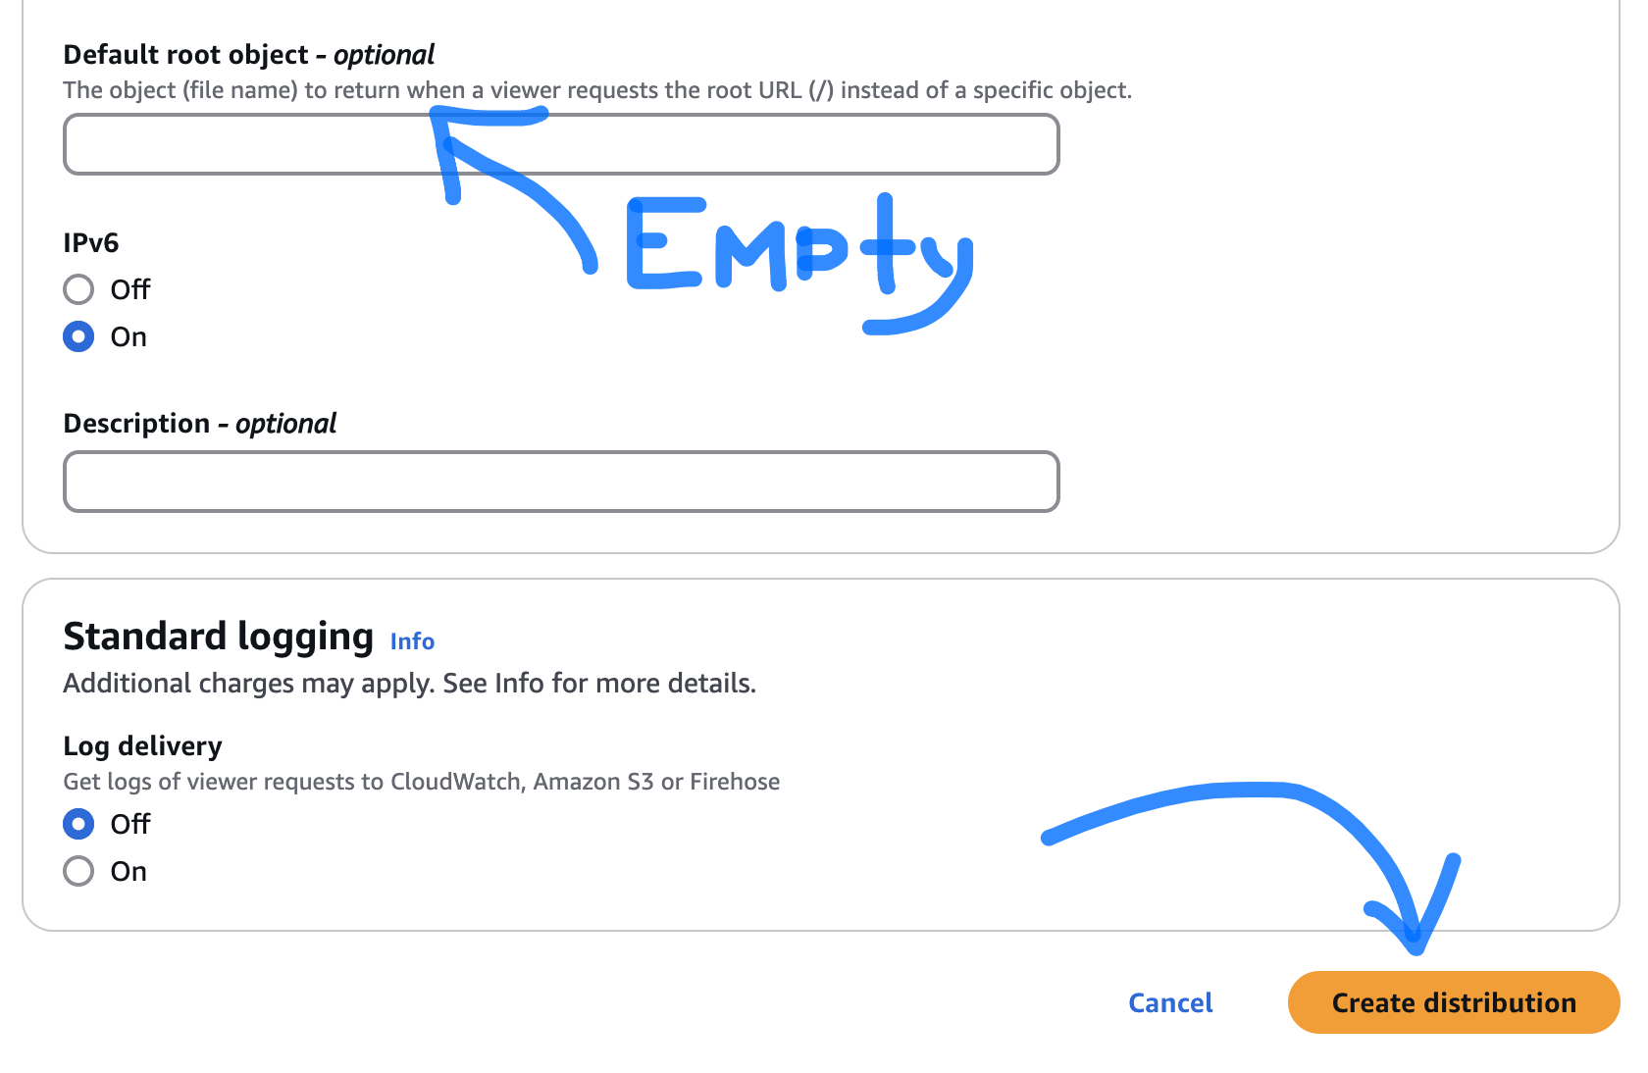Click the root URL helper description text
This screenshot has width=1648, height=1073.
click(x=596, y=90)
